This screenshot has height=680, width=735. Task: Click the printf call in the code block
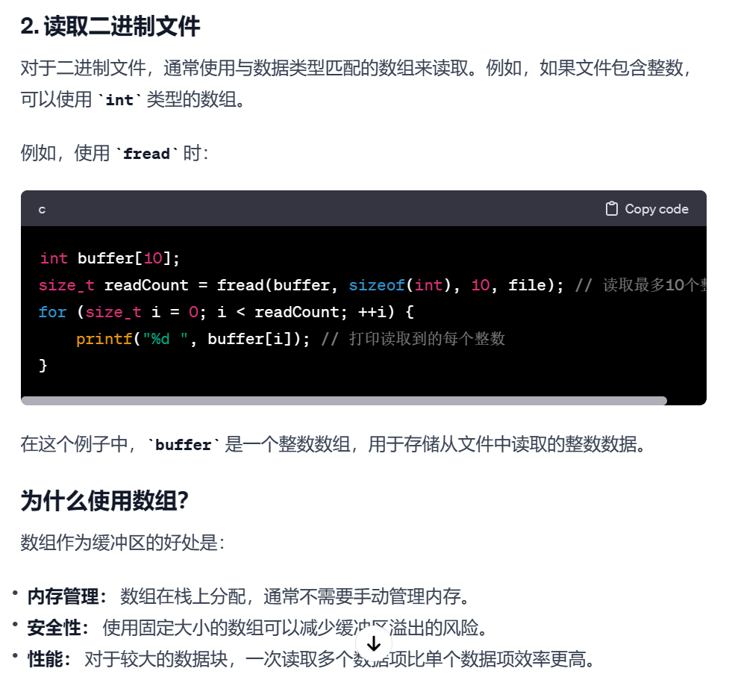(x=104, y=339)
